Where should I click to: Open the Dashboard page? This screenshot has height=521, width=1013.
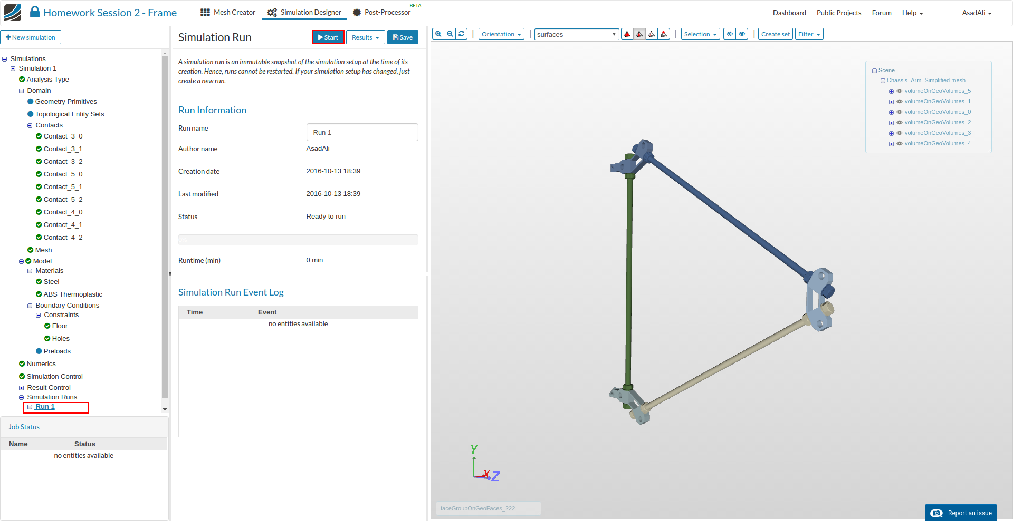coord(789,13)
